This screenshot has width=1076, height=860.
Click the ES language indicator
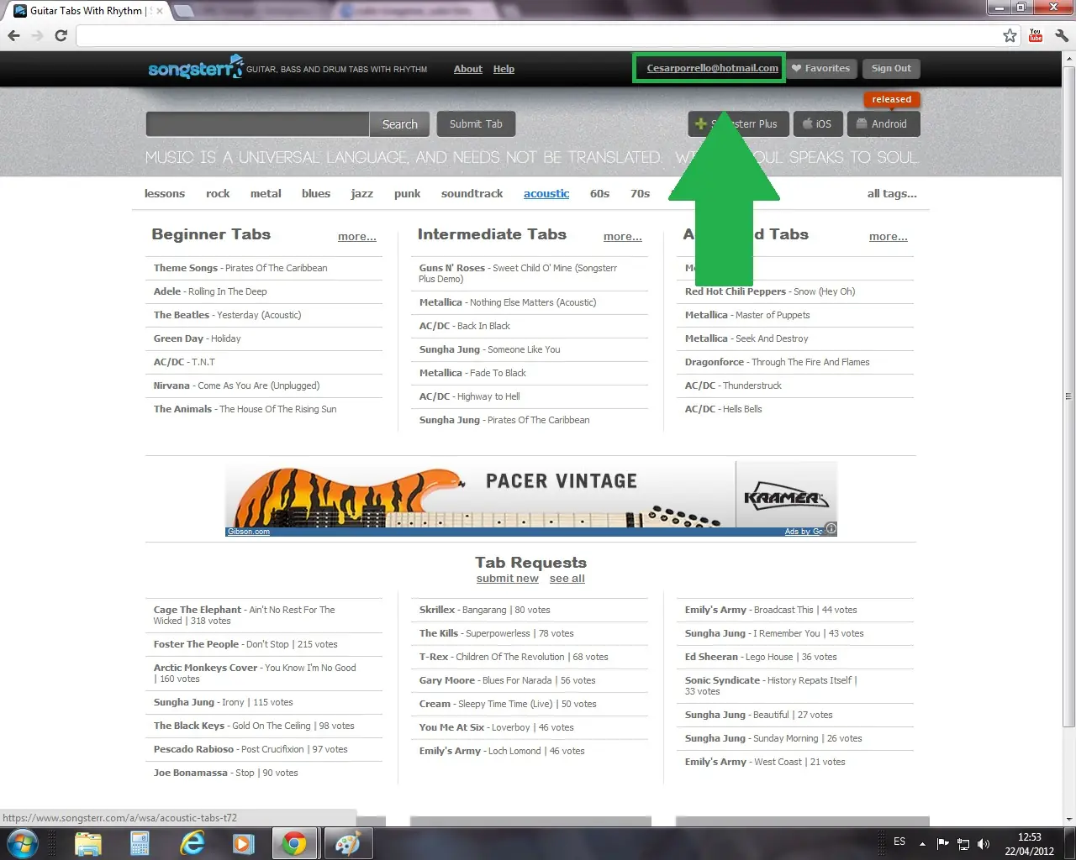point(899,842)
